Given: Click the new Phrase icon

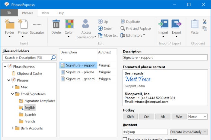Looking at the screenshot, I should tap(23, 24).
